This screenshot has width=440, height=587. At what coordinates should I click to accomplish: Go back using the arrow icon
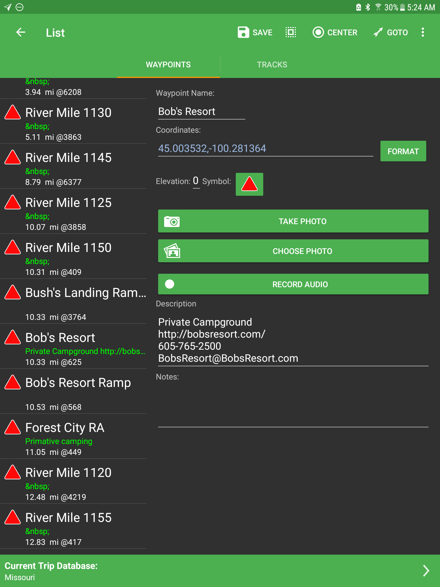pyautogui.click(x=21, y=32)
